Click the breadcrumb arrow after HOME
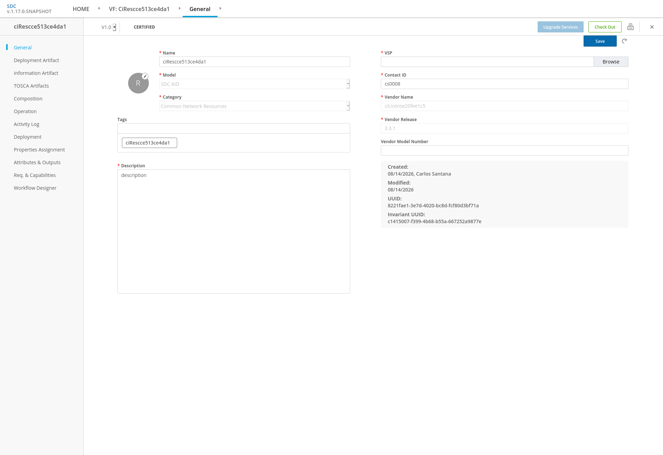663x455 pixels. [99, 8]
